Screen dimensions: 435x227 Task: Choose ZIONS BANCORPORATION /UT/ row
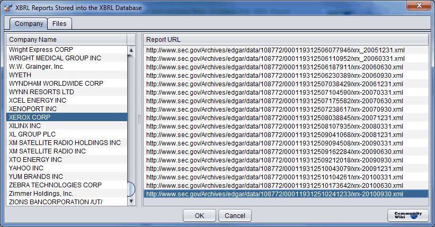(67, 202)
